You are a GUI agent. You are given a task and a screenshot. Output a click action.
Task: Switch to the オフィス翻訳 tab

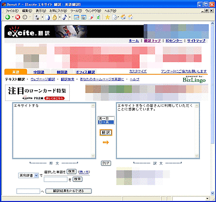tap(85, 72)
